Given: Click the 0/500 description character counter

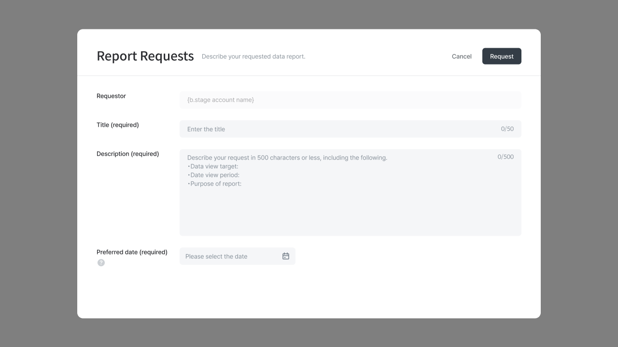Looking at the screenshot, I should coord(506,157).
